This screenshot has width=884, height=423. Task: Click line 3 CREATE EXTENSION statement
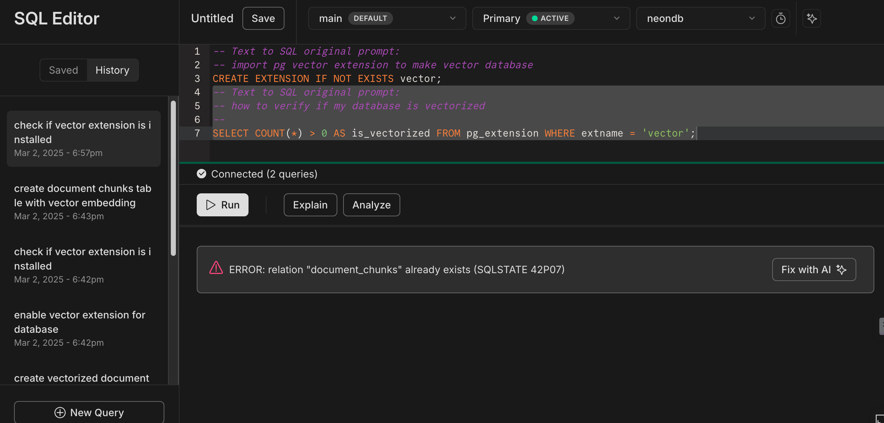[x=327, y=79]
